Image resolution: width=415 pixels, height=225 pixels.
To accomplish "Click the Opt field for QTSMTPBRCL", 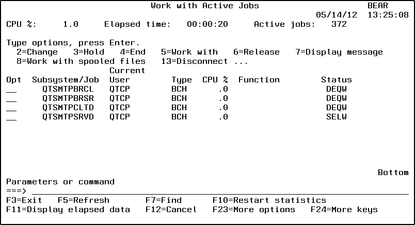I will pos(11,89).
